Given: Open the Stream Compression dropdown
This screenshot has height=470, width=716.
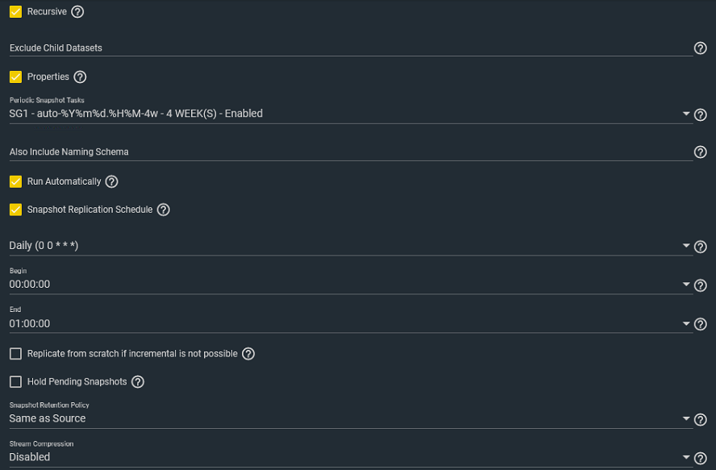Looking at the screenshot, I should coord(351,457).
